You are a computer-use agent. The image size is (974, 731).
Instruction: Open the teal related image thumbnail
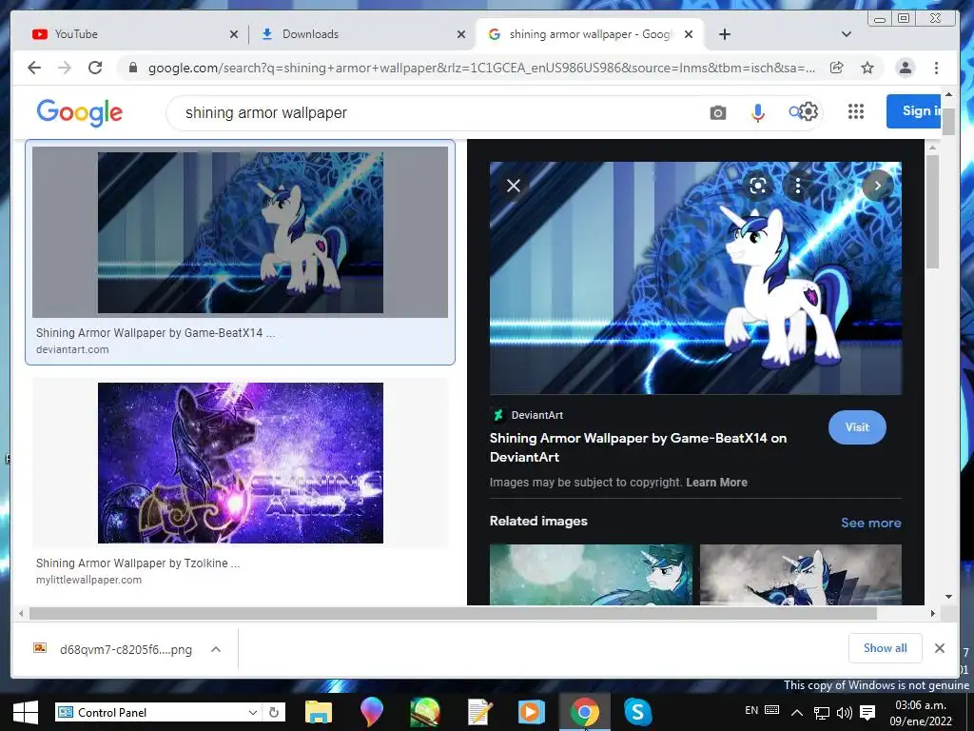pos(591,574)
